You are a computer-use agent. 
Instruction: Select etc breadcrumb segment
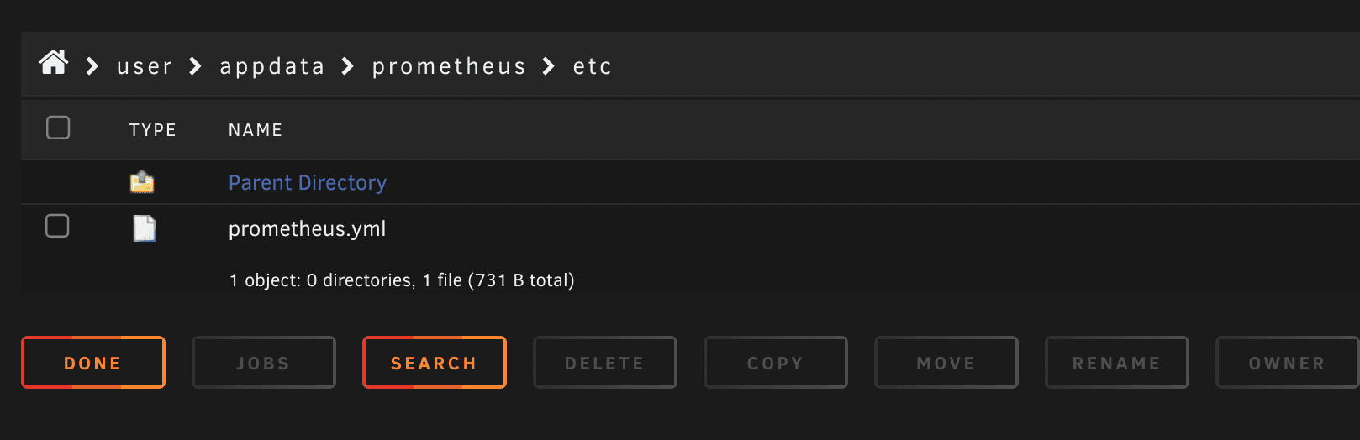[x=593, y=66]
